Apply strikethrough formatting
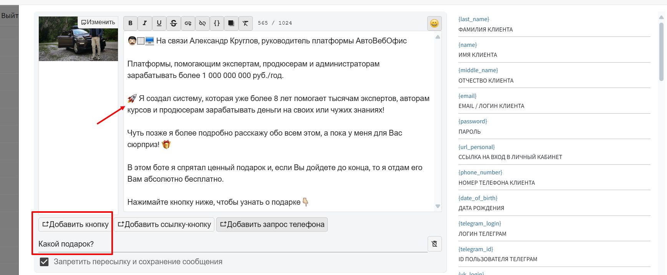667x275 pixels. click(x=174, y=23)
